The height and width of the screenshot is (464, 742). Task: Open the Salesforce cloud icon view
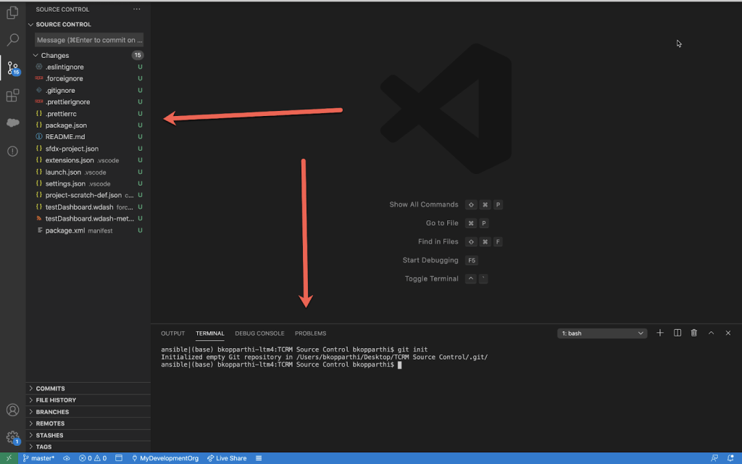[x=12, y=123]
